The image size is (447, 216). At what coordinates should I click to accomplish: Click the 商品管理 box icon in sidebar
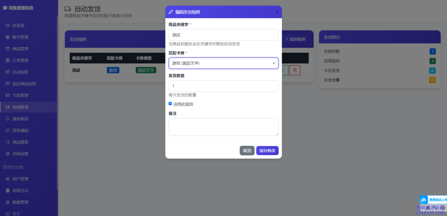[x=7, y=49]
